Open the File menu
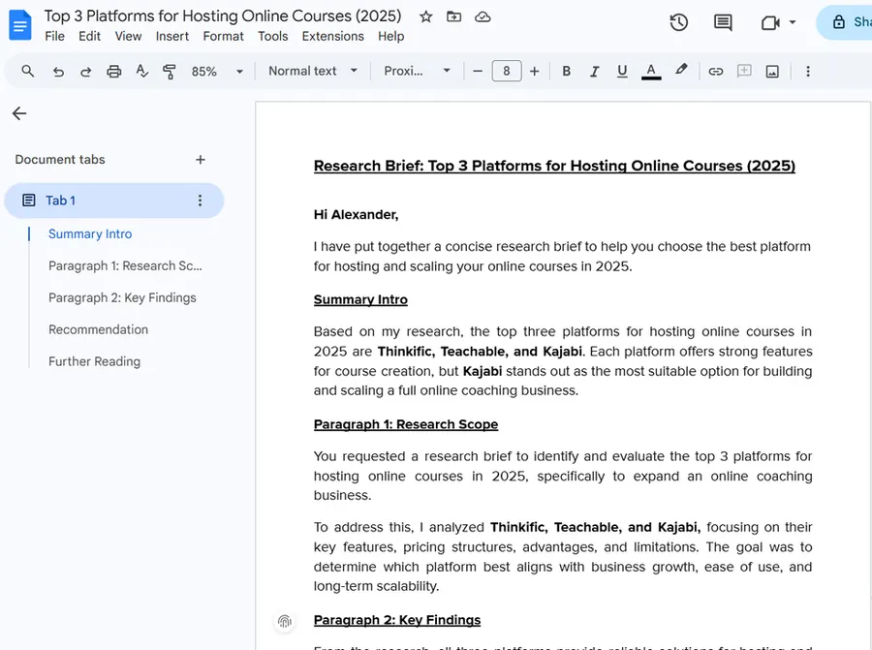The image size is (872, 650). (x=54, y=36)
